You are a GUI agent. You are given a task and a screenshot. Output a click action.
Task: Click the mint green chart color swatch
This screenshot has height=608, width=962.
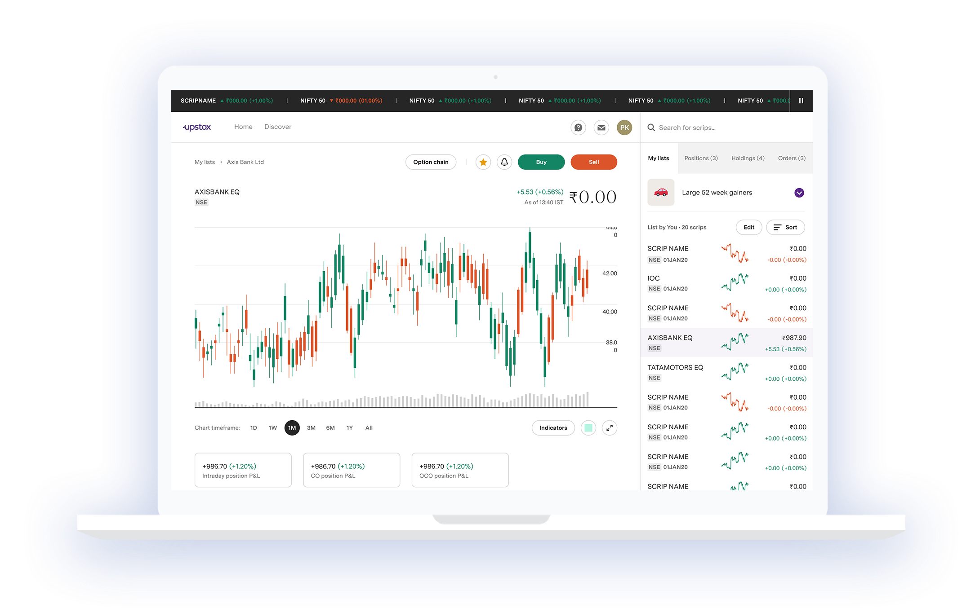point(588,428)
